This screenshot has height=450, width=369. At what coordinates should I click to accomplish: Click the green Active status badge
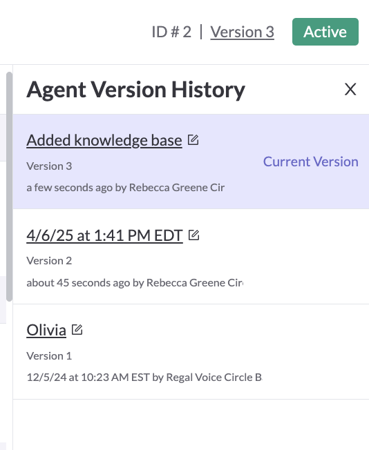pyautogui.click(x=325, y=32)
